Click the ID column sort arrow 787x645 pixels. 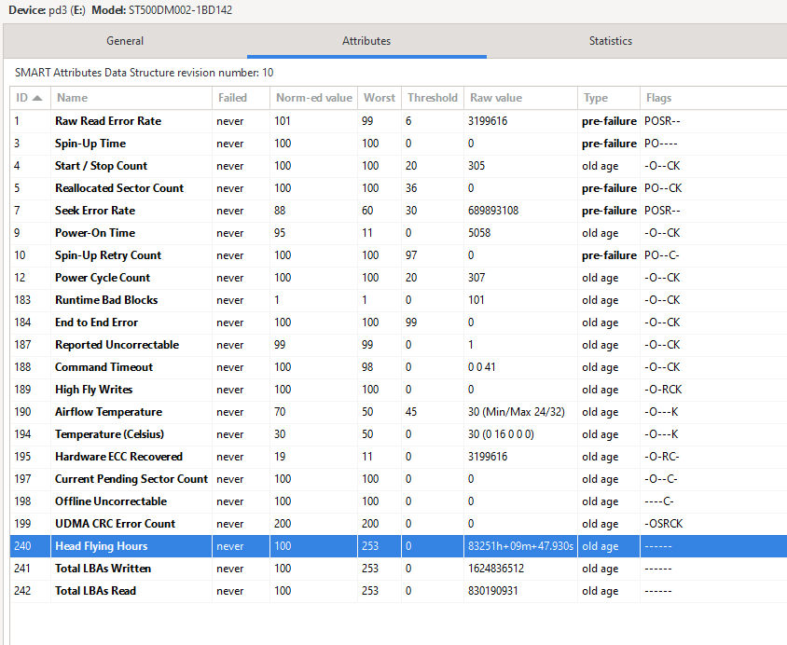[x=37, y=98]
